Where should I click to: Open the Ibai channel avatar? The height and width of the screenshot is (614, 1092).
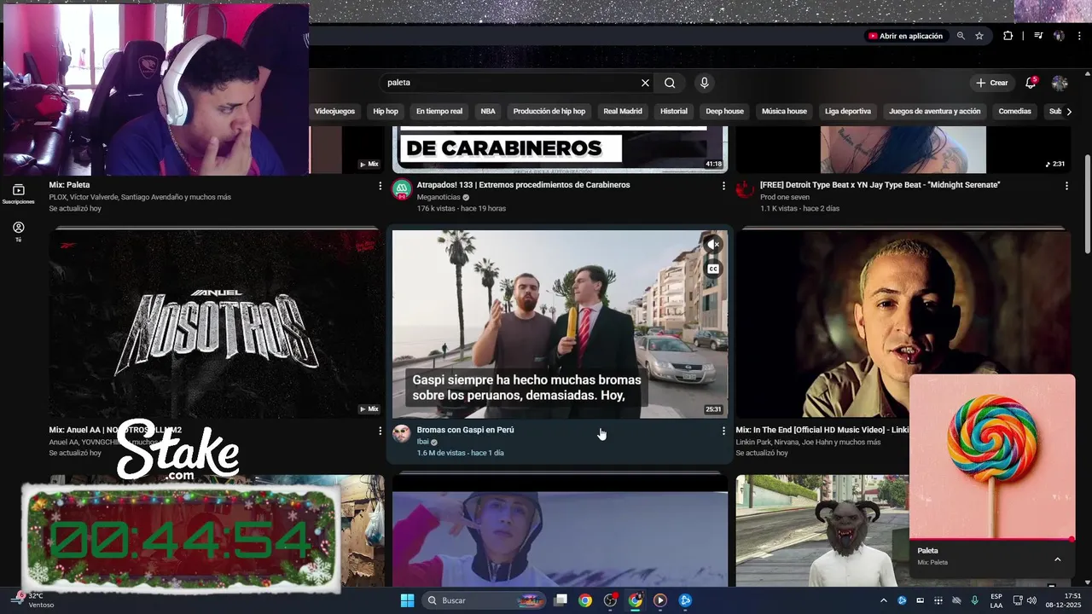pyautogui.click(x=401, y=434)
